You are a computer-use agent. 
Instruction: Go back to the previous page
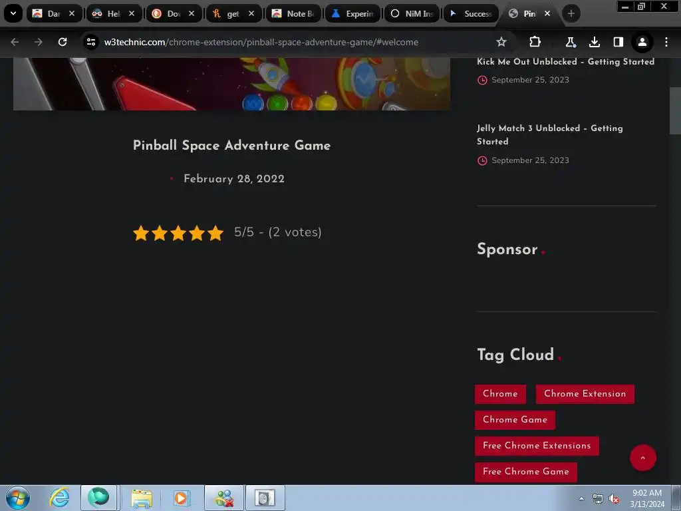[15, 42]
